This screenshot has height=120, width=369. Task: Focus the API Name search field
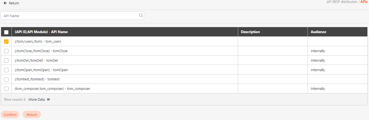tap(71, 16)
